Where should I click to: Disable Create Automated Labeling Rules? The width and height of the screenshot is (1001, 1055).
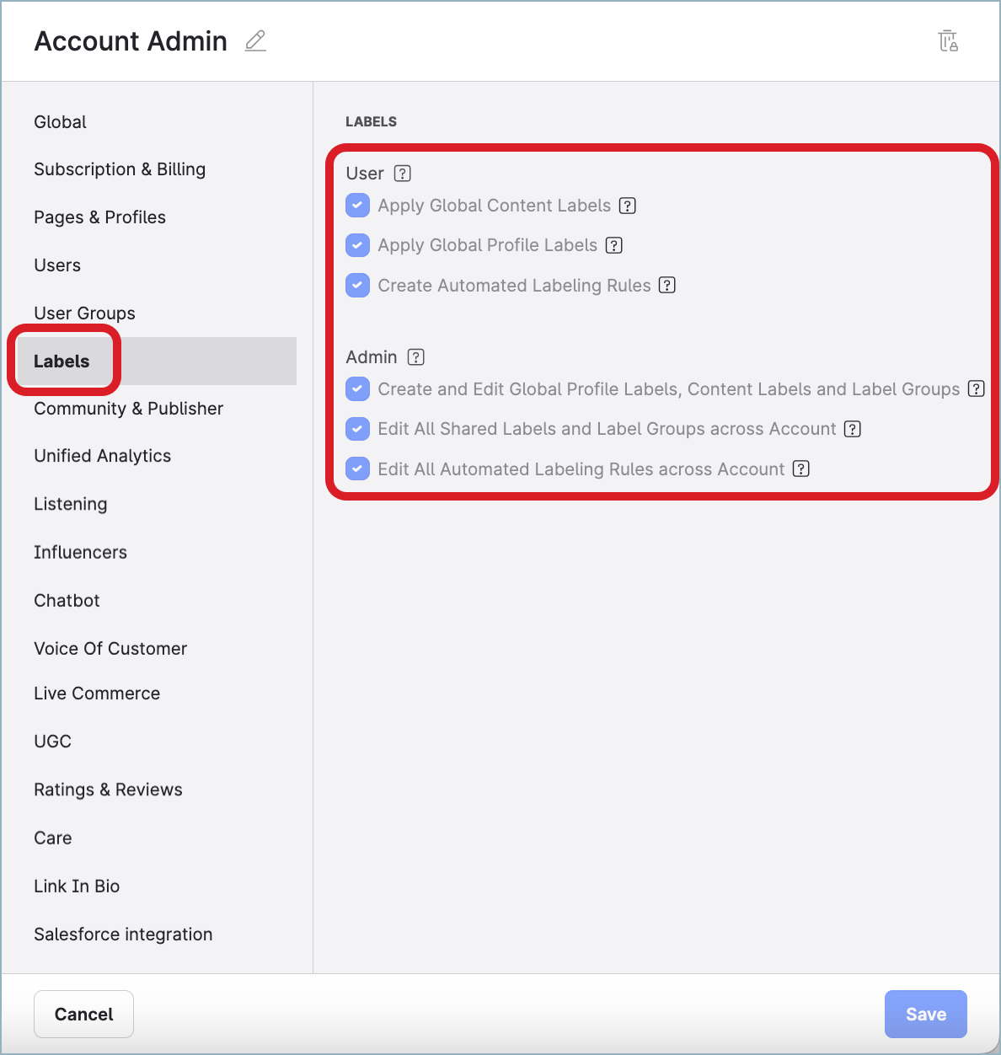[x=357, y=285]
